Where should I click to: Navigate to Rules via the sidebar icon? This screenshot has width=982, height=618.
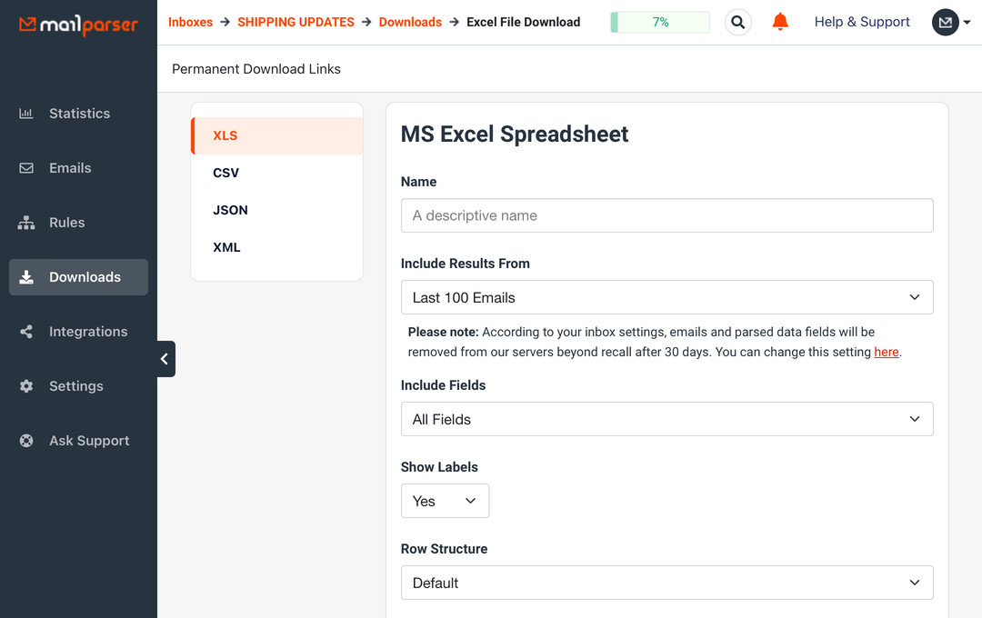pyautogui.click(x=26, y=222)
